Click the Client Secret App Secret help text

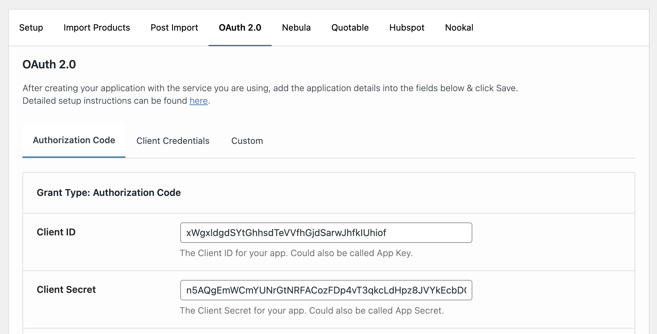(x=312, y=311)
